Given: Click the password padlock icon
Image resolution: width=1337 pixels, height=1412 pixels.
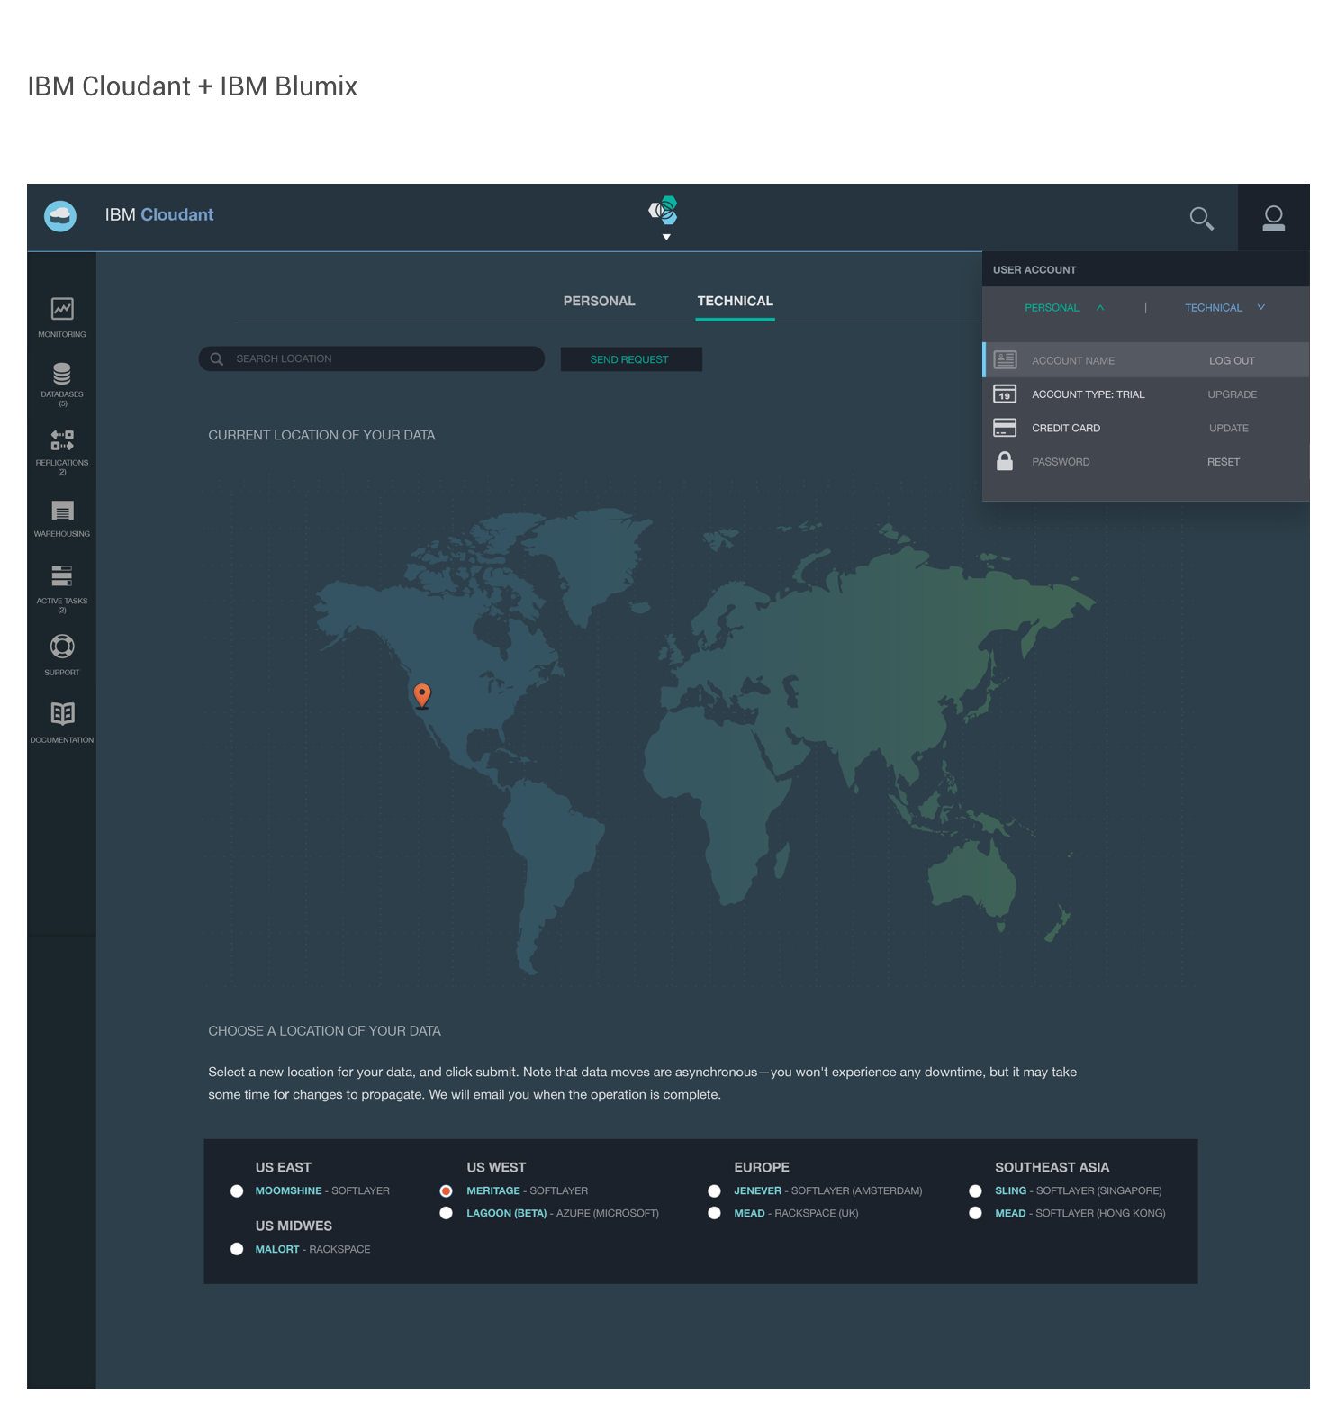Looking at the screenshot, I should pyautogui.click(x=1005, y=461).
